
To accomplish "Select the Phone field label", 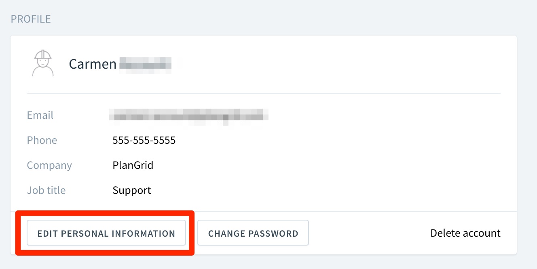I will click(x=42, y=140).
